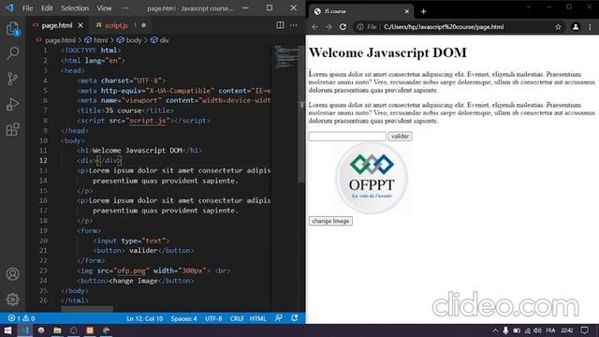Click line 12 div code in editor

99,160
